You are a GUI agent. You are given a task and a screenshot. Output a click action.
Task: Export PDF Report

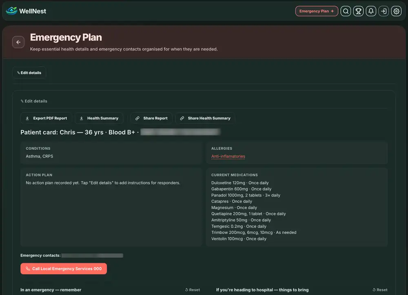(x=47, y=118)
